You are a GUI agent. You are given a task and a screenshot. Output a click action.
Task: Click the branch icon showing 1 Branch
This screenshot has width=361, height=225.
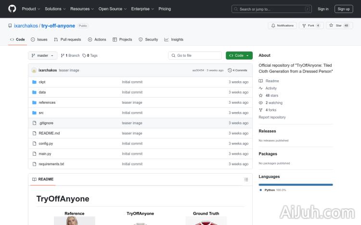pos(63,56)
